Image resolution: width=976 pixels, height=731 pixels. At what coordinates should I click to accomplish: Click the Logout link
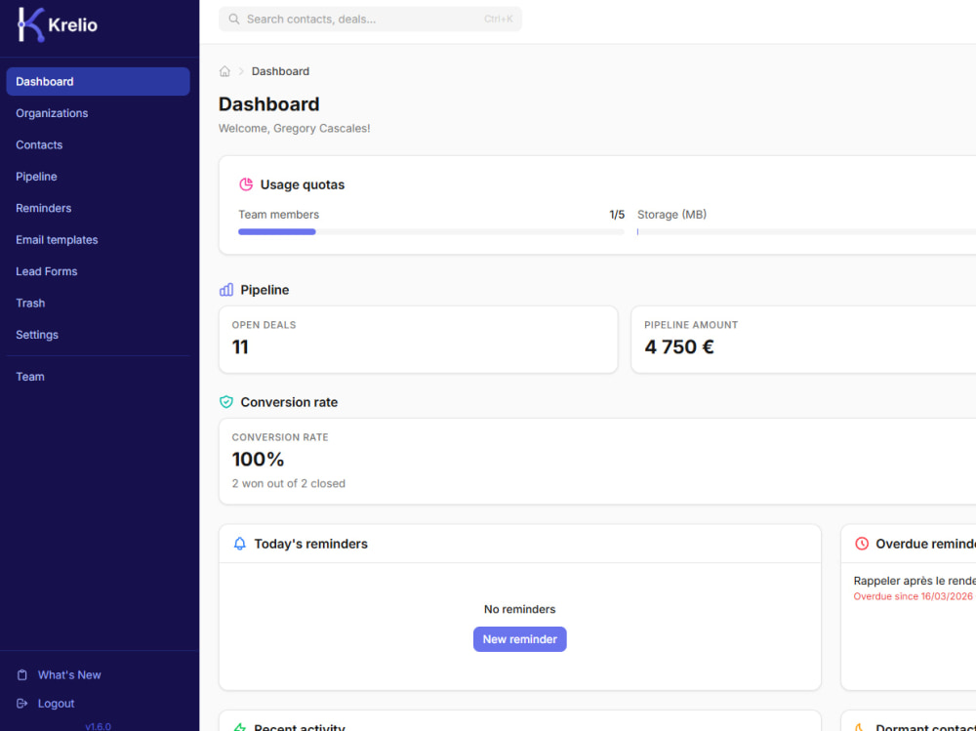pyautogui.click(x=56, y=704)
